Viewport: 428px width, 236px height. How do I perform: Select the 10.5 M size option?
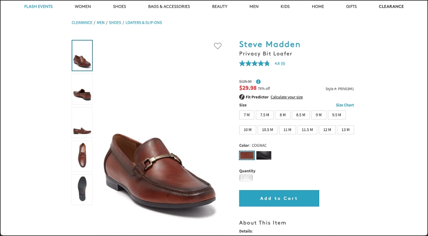(x=267, y=130)
